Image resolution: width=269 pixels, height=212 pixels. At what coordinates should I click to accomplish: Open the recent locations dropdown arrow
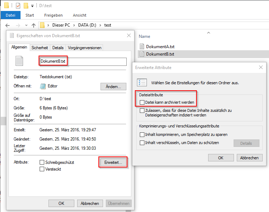tap(26, 25)
